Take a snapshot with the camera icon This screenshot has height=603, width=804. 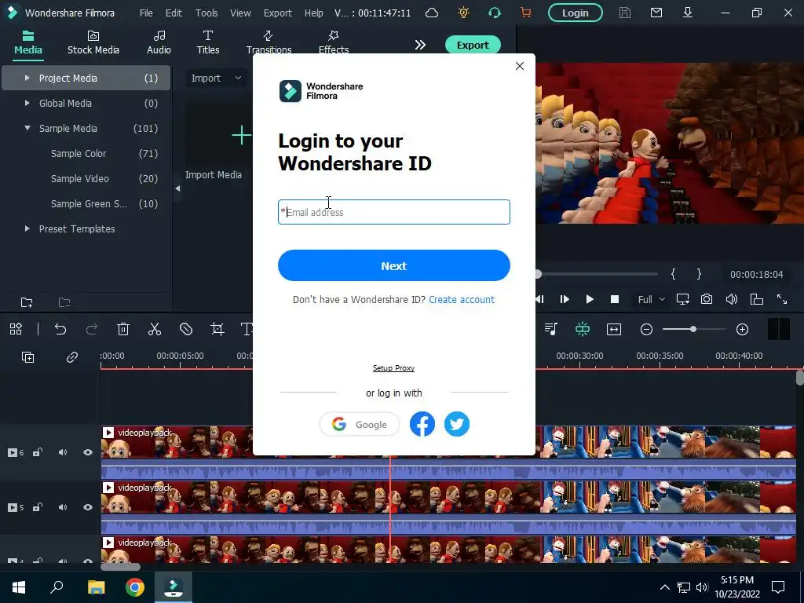pyautogui.click(x=707, y=299)
